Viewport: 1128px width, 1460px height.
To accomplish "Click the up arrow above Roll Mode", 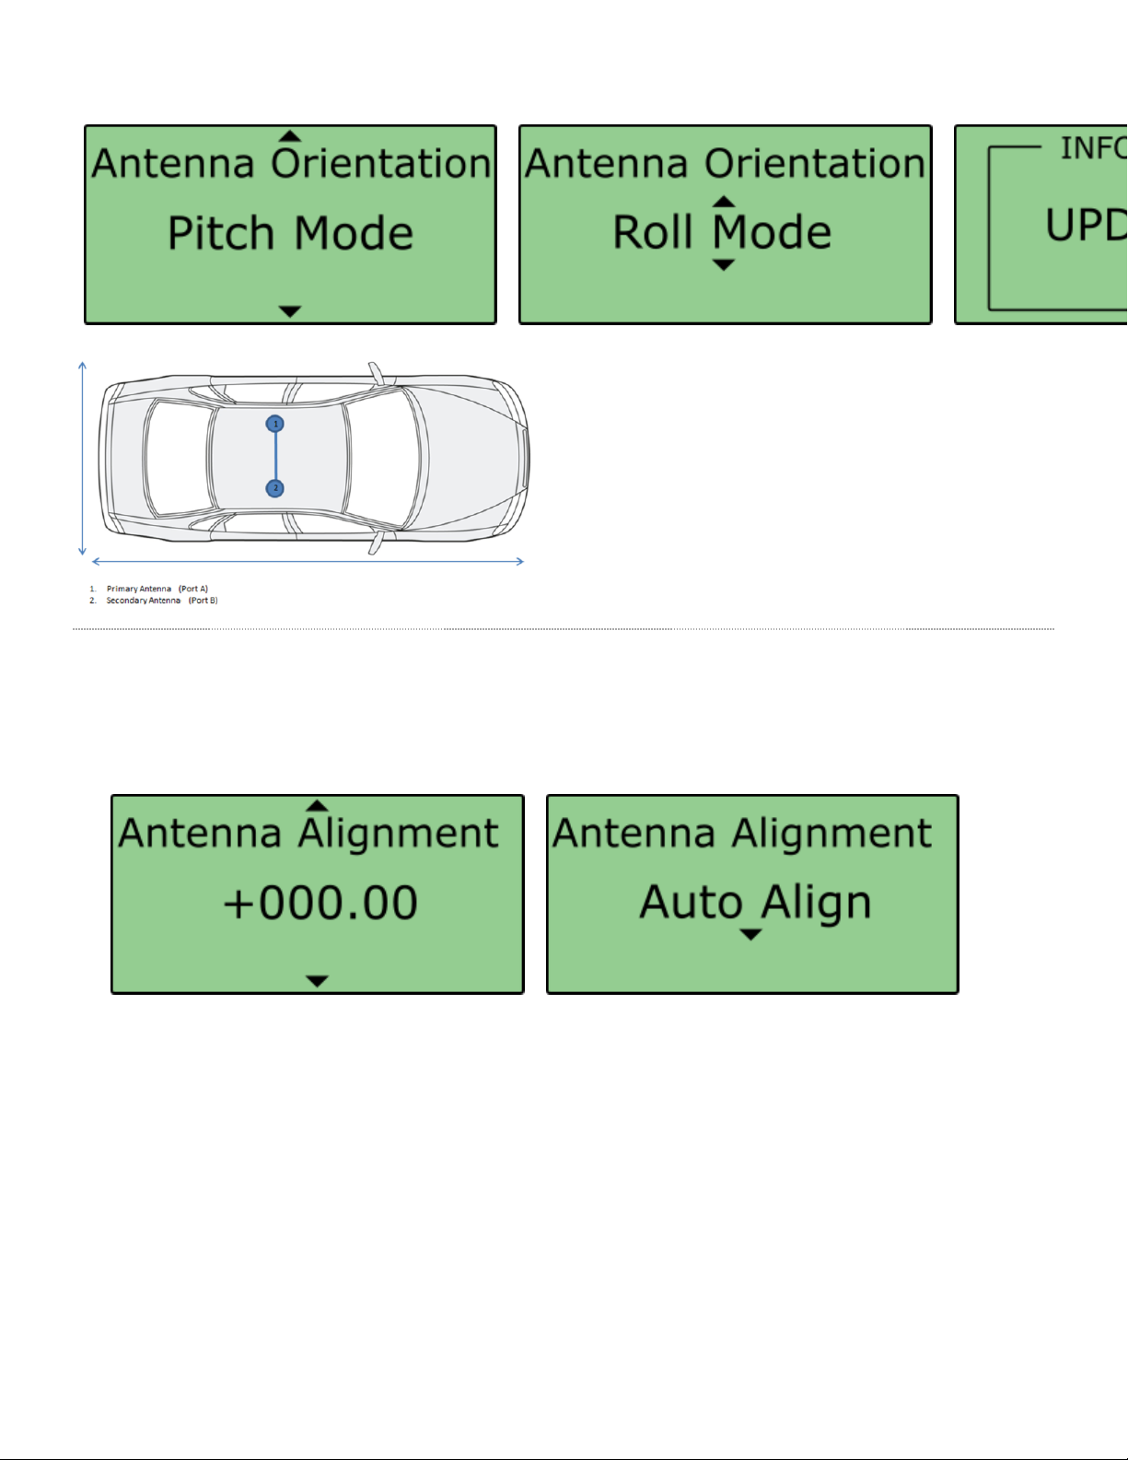I will pos(724,202).
